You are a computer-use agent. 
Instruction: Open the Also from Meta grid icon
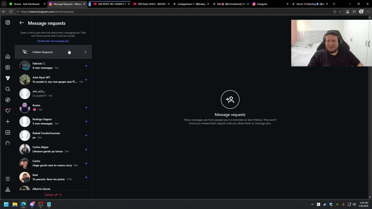tap(8, 190)
